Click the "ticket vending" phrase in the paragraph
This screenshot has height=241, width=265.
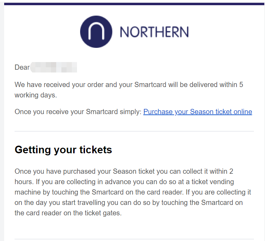213,182
